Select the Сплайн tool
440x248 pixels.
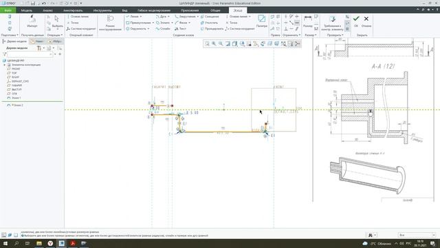pos(164,29)
